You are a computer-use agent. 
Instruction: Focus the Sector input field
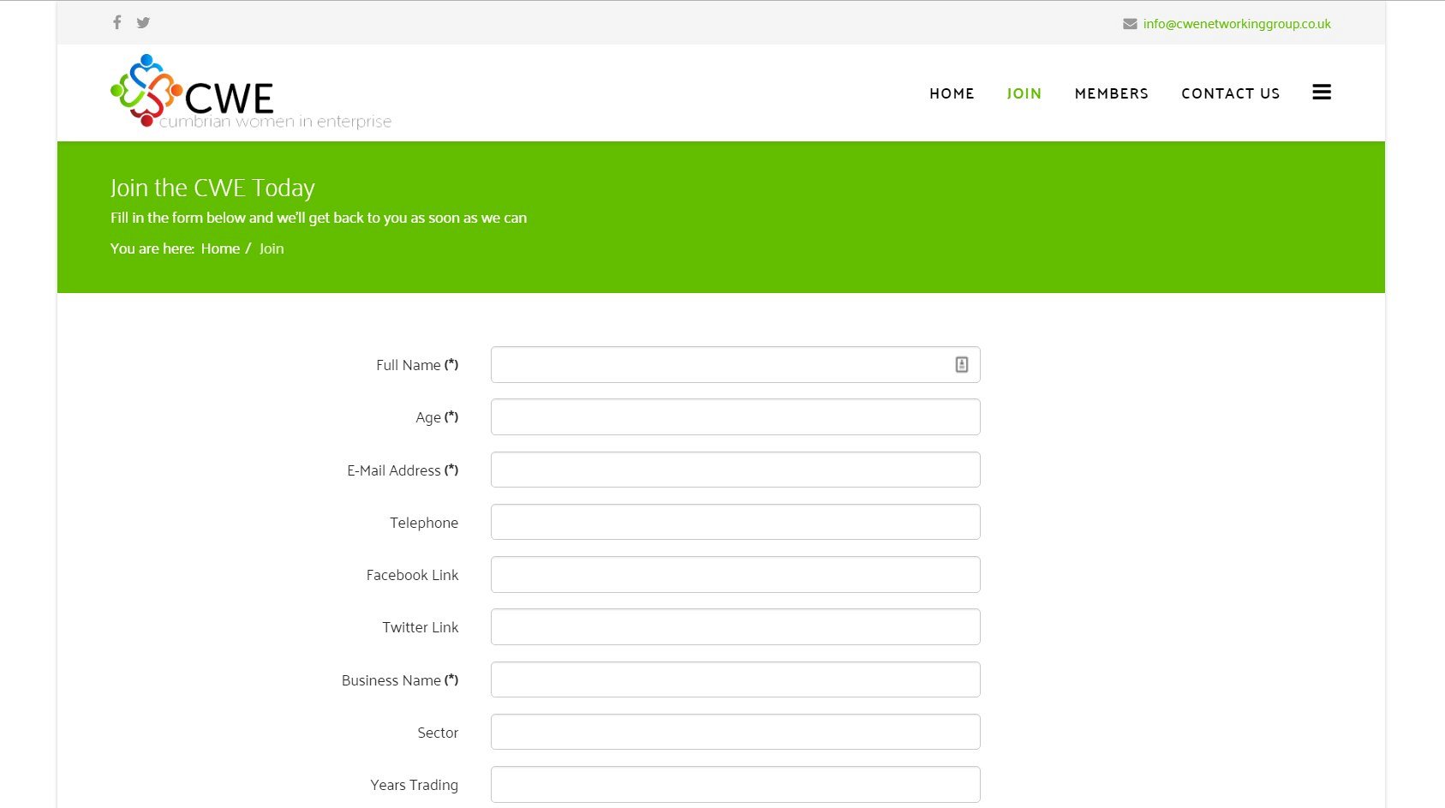(x=735, y=732)
